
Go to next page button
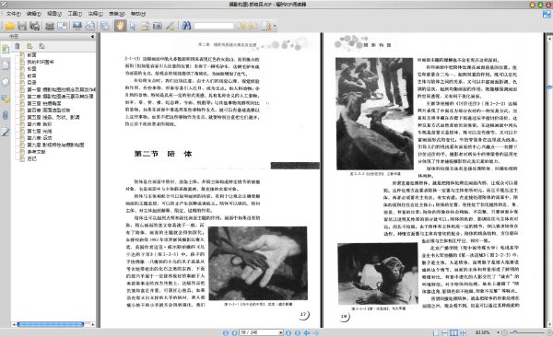[288, 332]
